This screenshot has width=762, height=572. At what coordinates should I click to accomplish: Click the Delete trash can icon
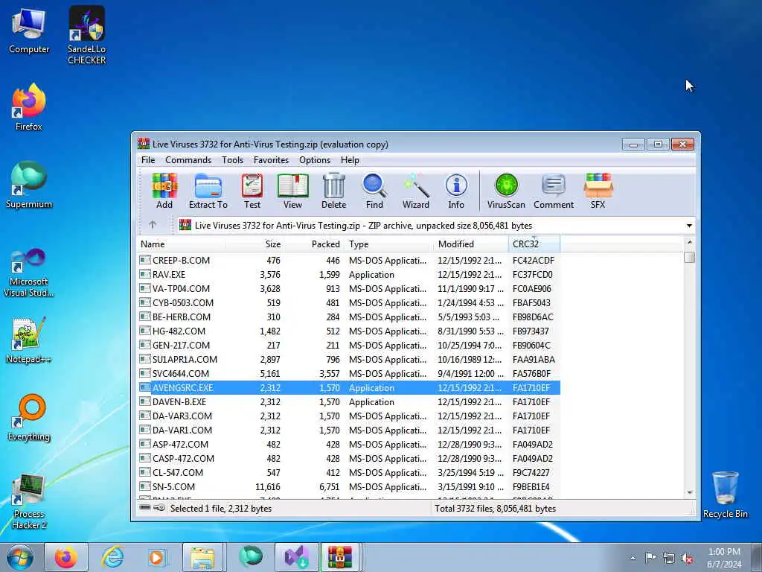[334, 191]
